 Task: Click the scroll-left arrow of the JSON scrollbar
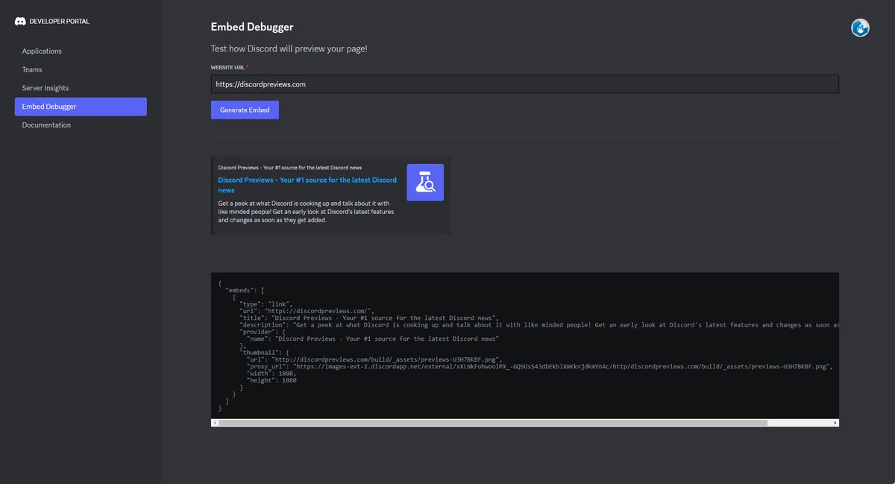click(x=215, y=423)
